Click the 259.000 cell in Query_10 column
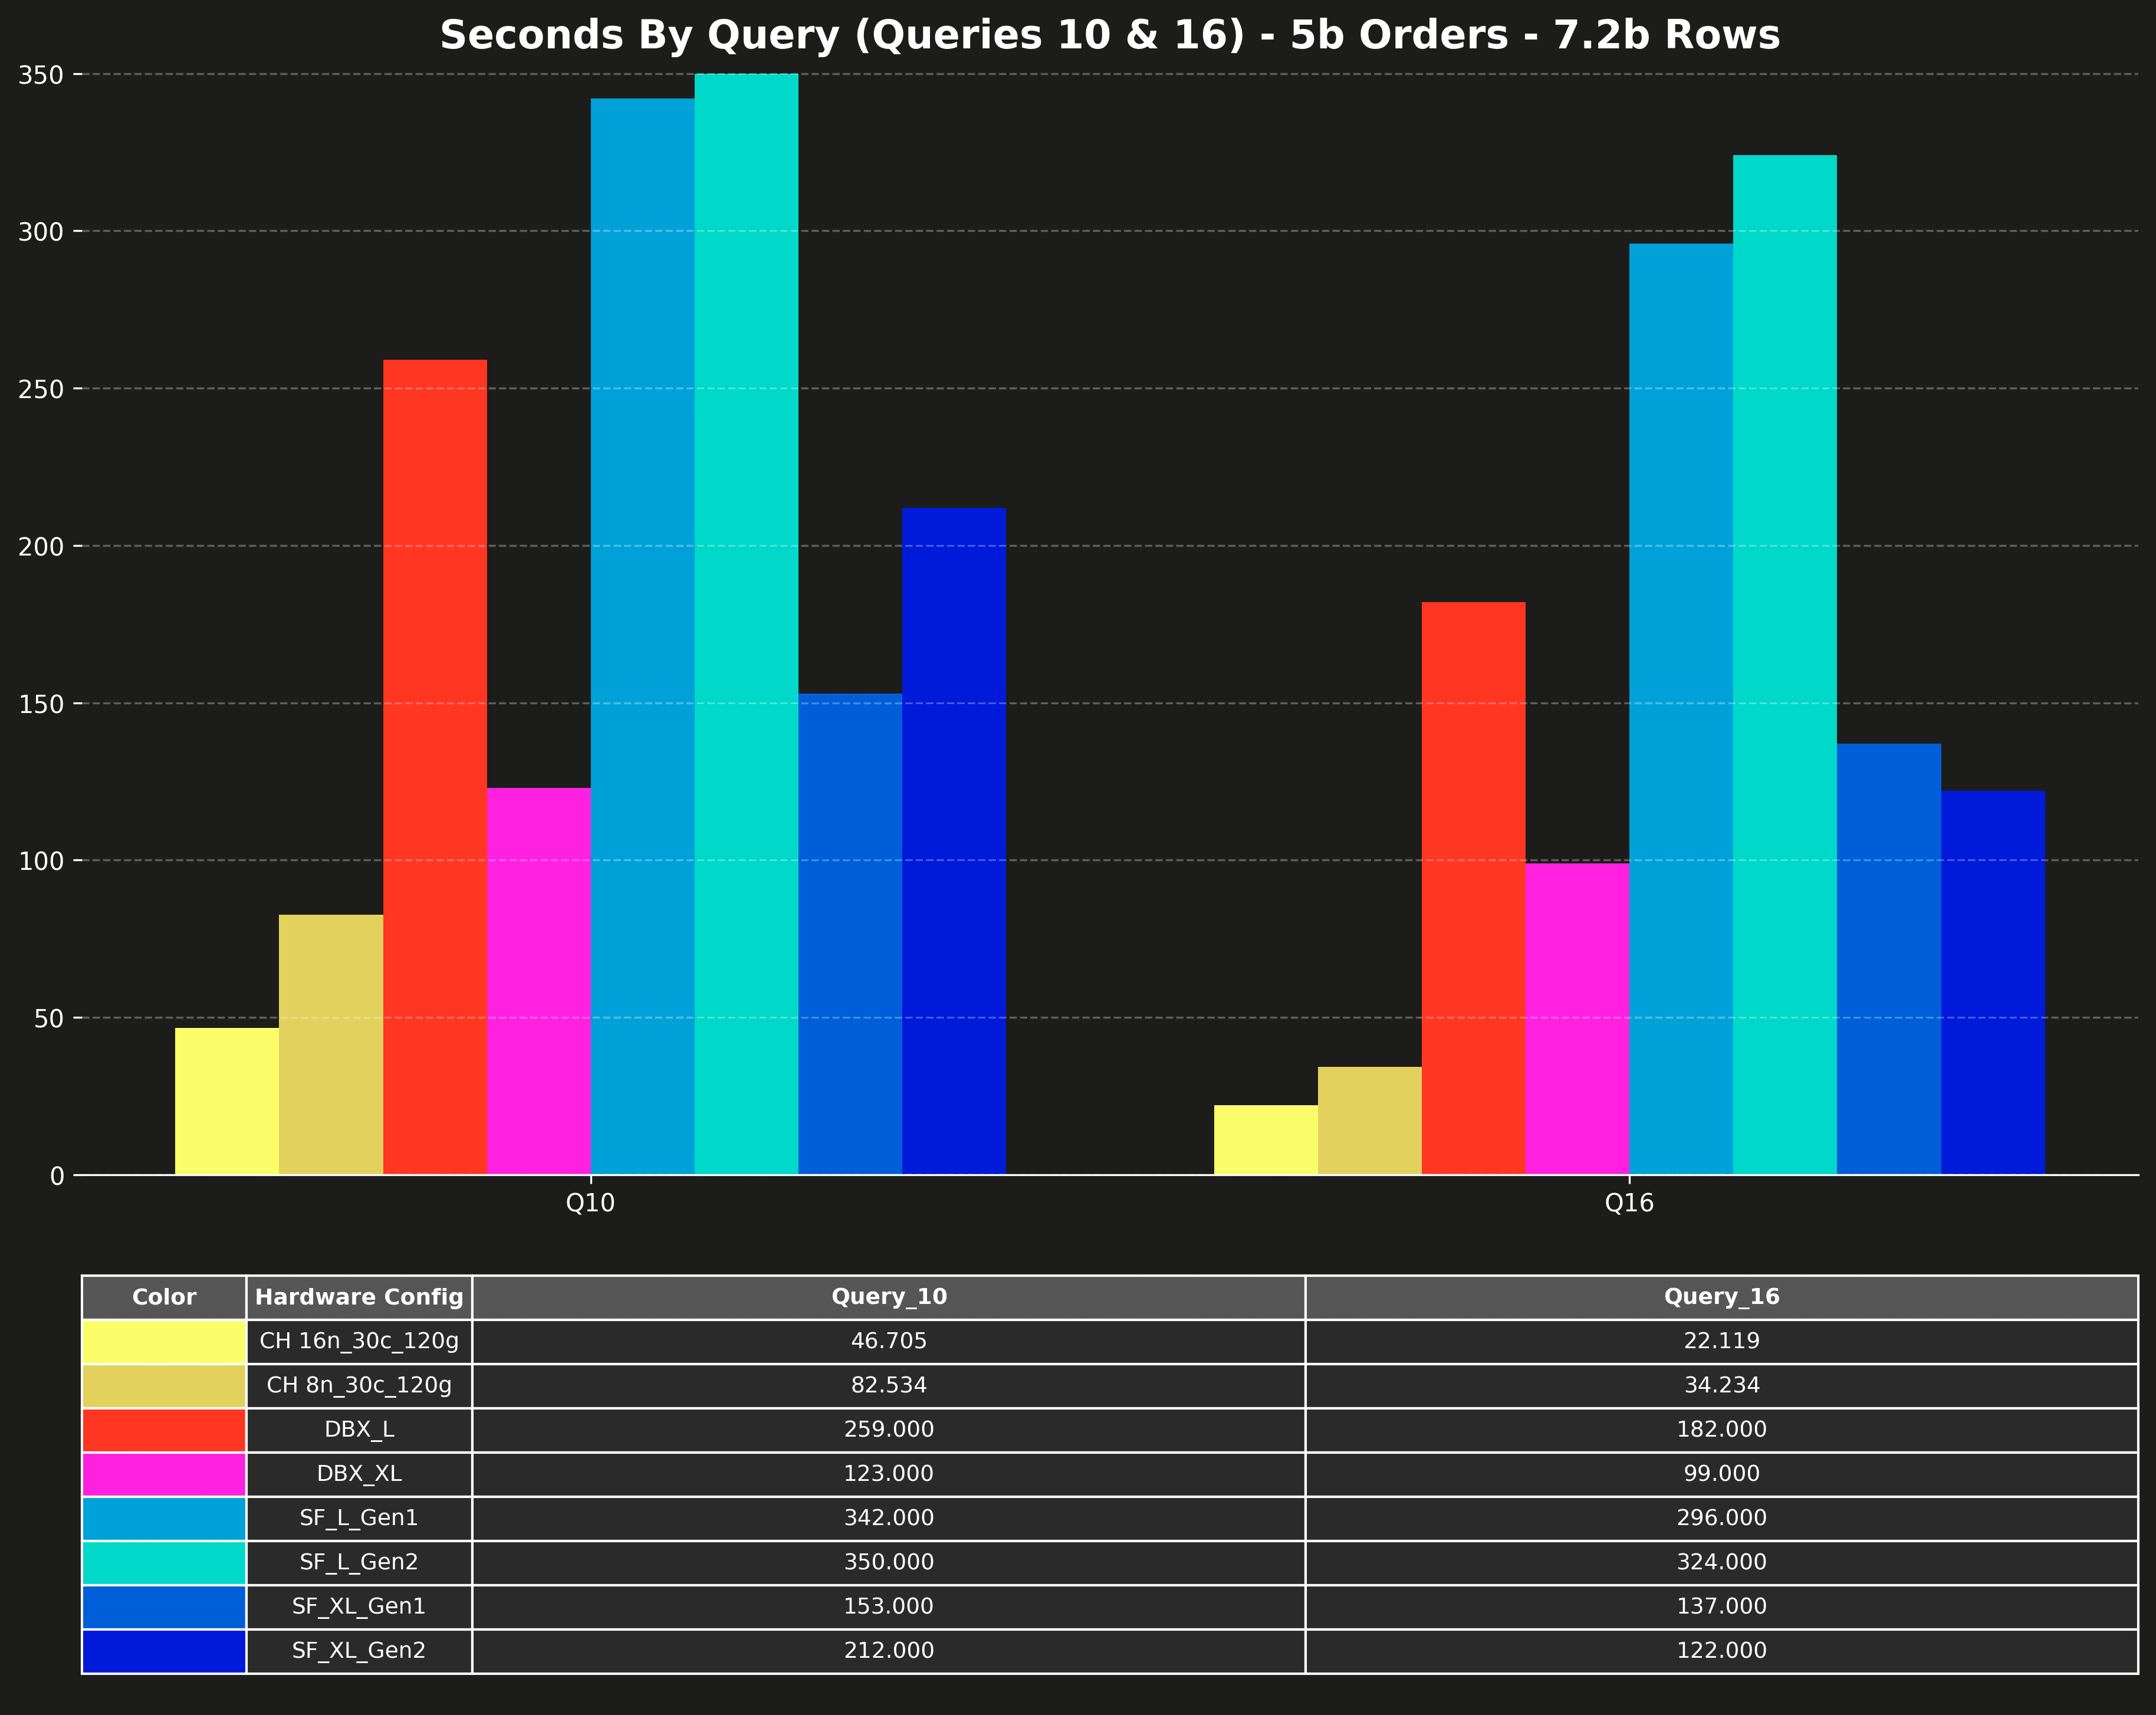Viewport: 2156px width, 1715px height. pos(888,1430)
